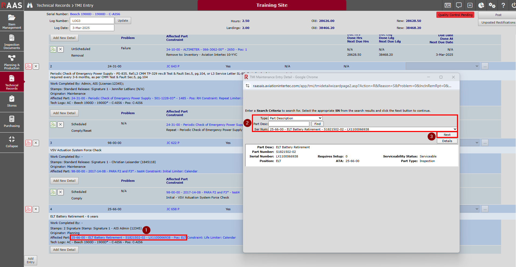
Task: Click the top-bar add new plus icon
Action: click(470, 5)
